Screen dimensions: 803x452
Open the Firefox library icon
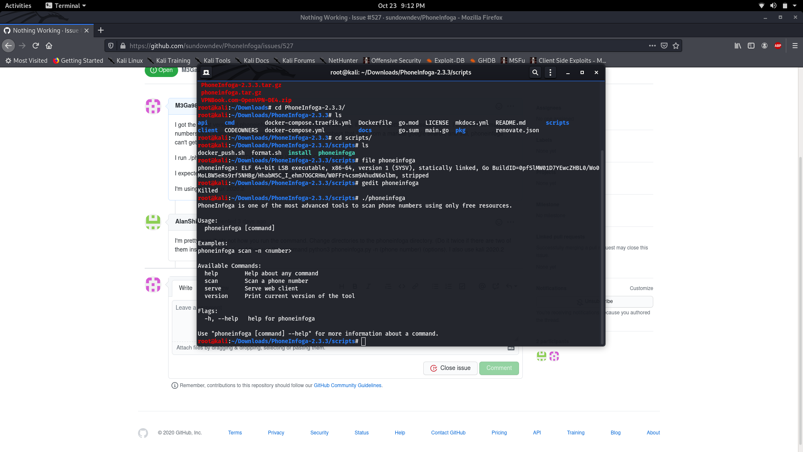point(738,46)
